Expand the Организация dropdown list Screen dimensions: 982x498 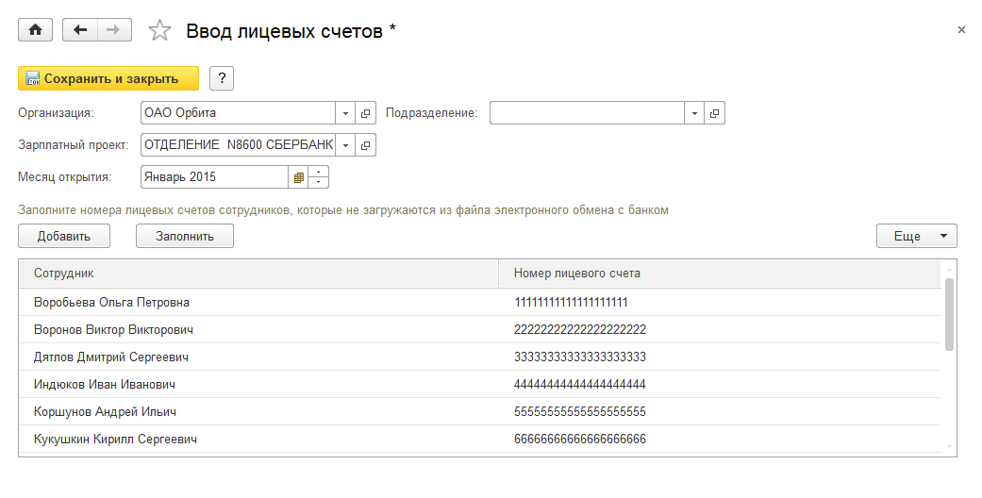click(346, 113)
